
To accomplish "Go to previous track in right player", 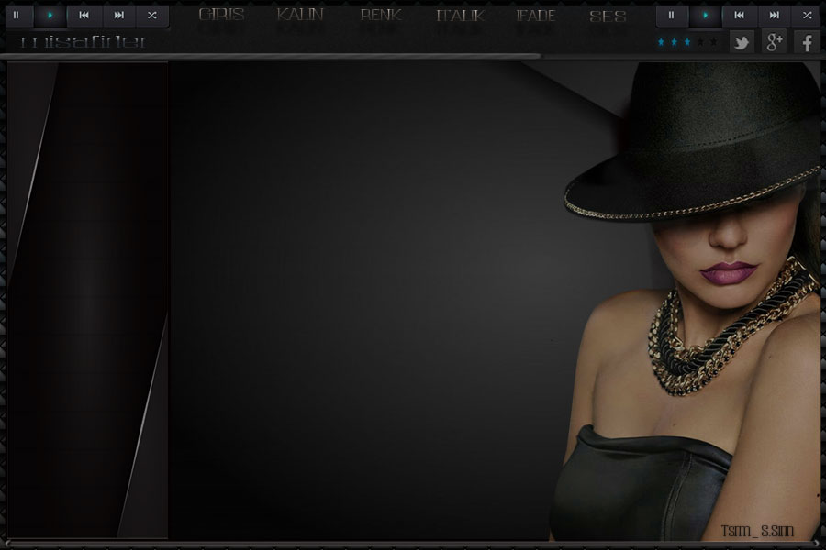I will (739, 15).
